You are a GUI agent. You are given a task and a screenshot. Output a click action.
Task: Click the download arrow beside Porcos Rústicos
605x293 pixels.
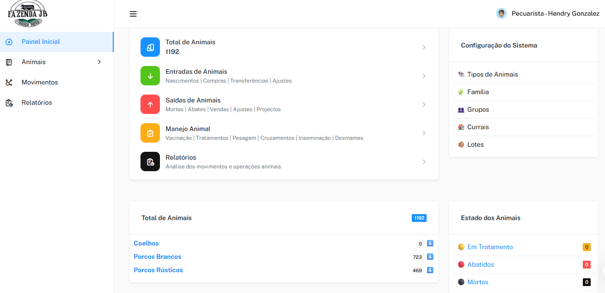pyautogui.click(x=430, y=270)
